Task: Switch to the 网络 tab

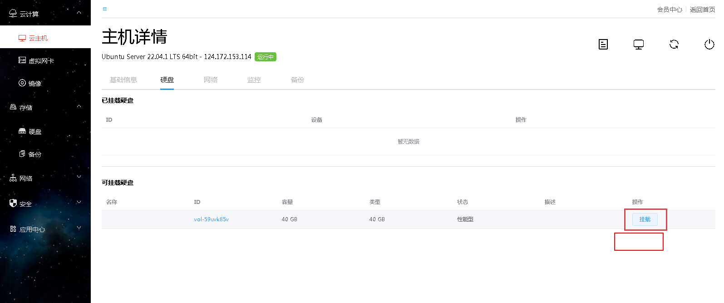Action: click(x=210, y=80)
